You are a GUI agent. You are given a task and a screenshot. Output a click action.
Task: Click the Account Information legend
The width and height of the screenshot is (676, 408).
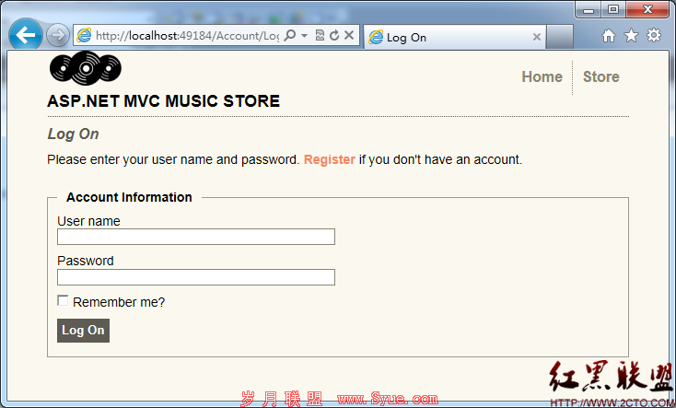point(129,197)
